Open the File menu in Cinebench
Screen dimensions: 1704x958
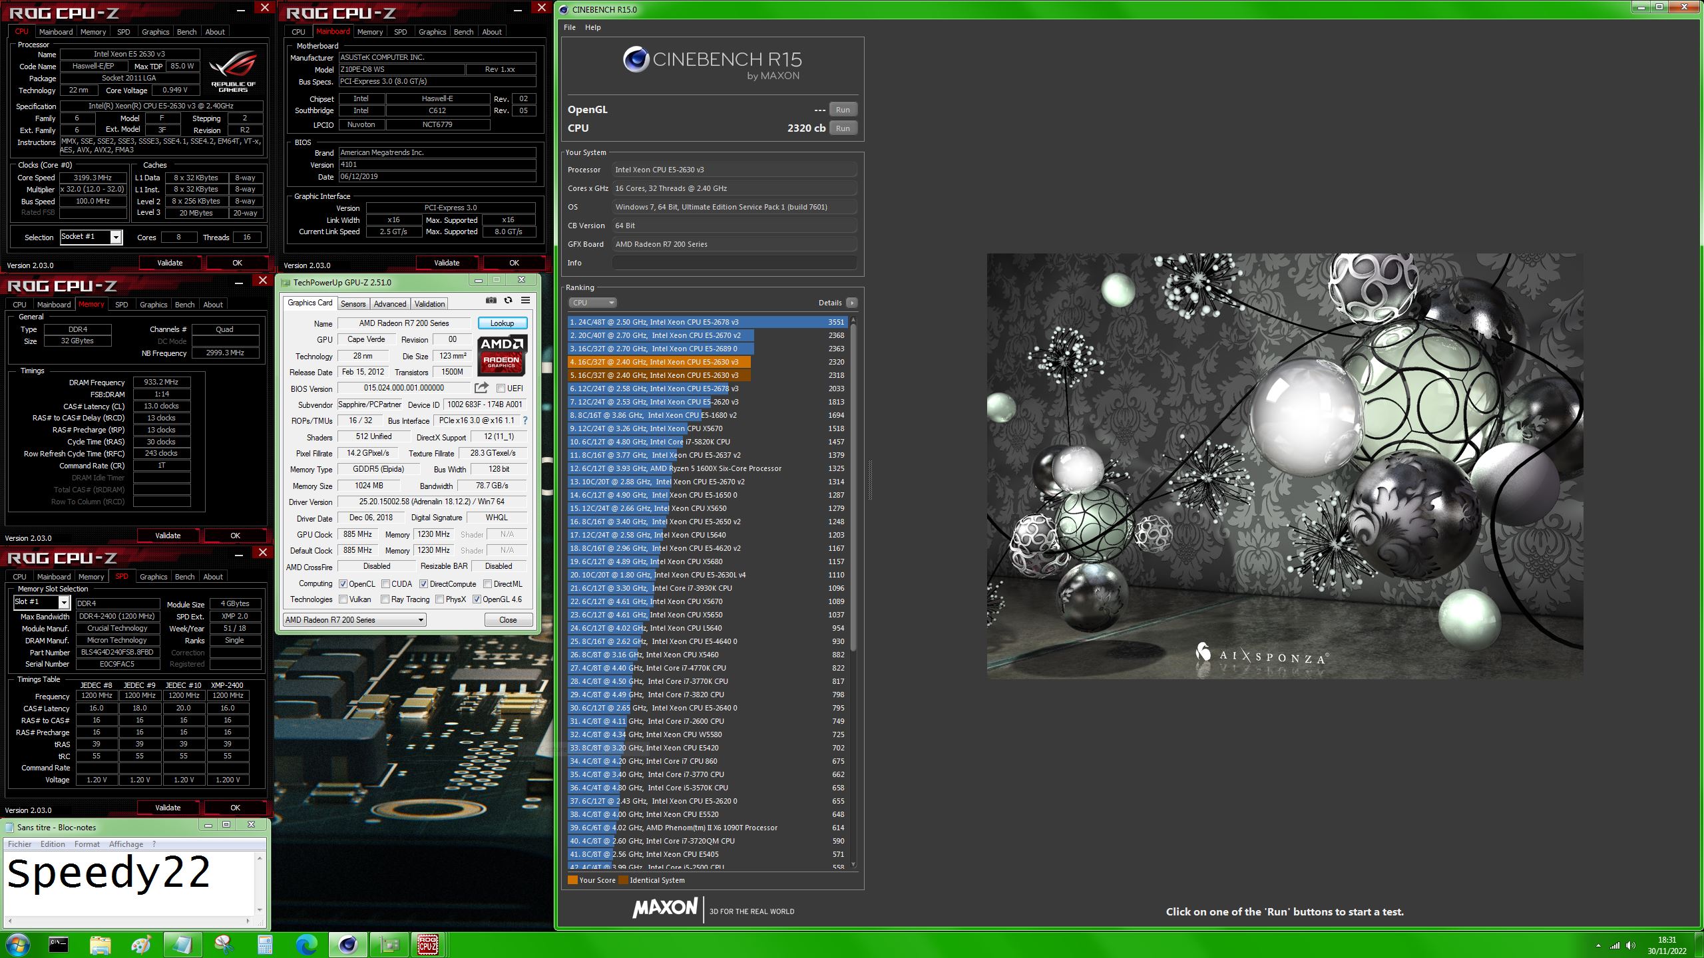click(x=570, y=27)
